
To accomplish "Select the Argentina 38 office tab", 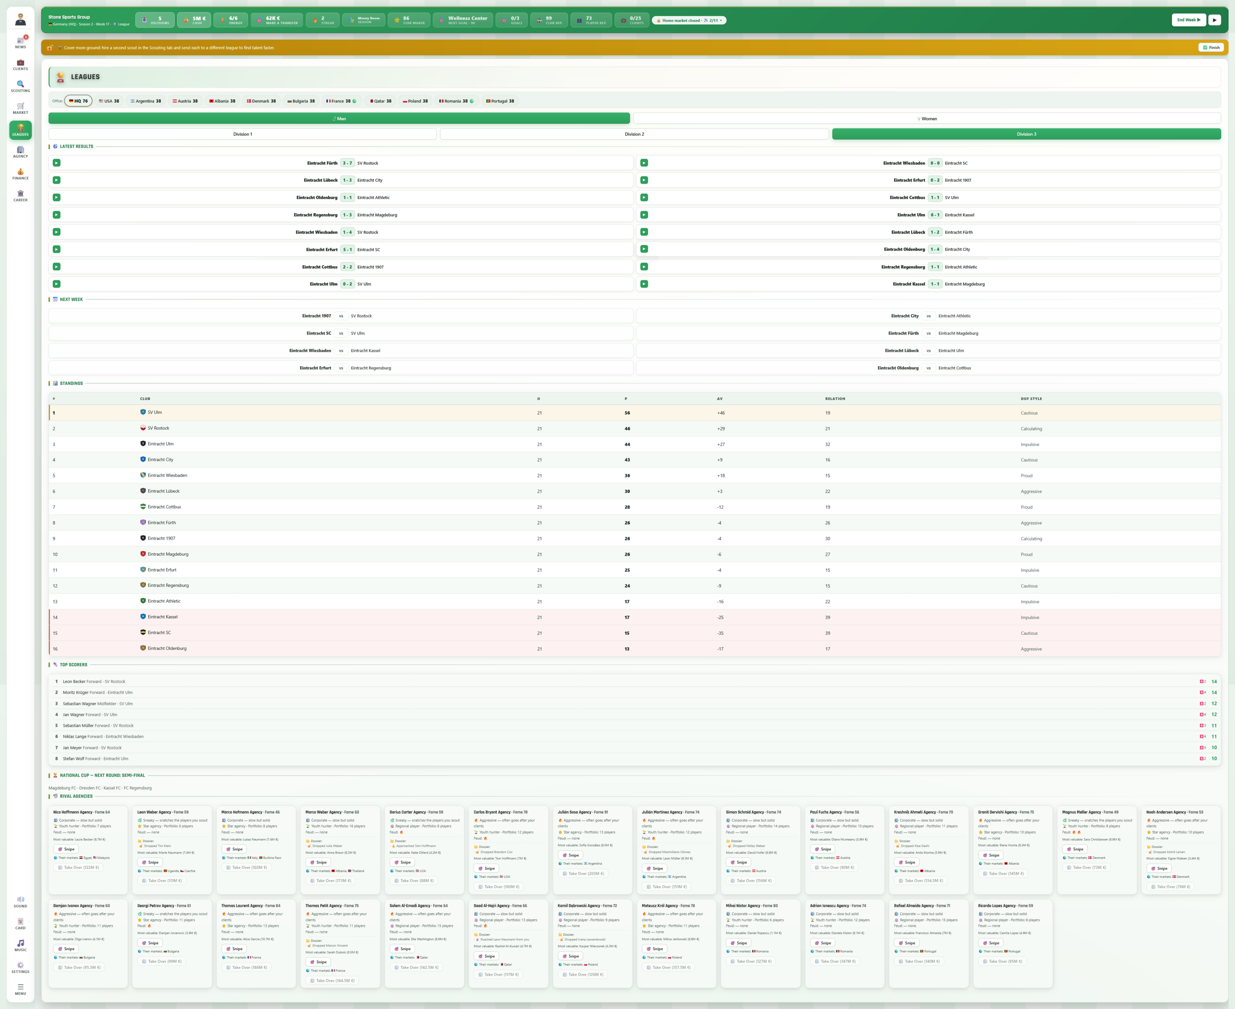I will 146,101.
